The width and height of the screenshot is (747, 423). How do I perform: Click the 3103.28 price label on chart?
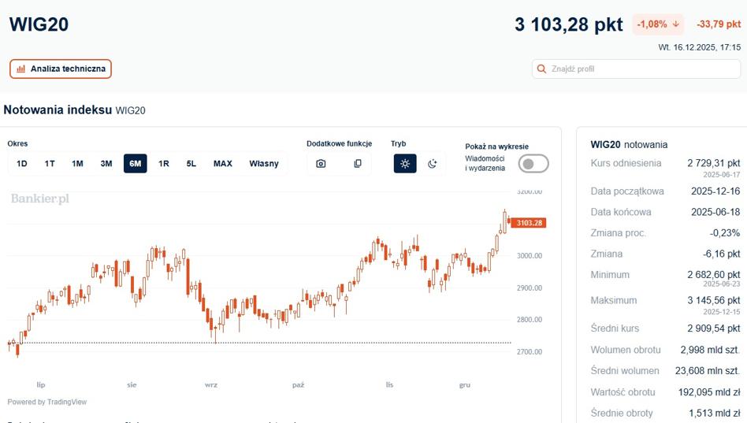[x=528, y=223]
